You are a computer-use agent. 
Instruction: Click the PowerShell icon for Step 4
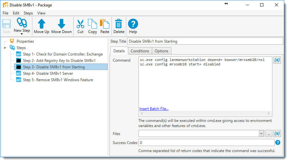coord(19,73)
